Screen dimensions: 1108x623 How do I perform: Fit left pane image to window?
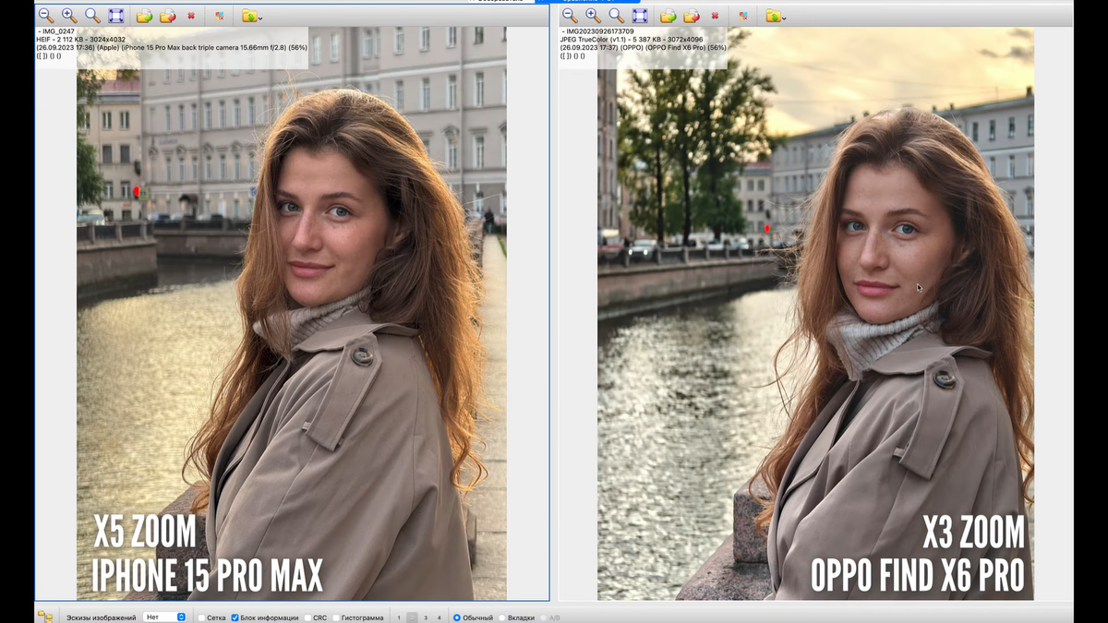coord(116,16)
